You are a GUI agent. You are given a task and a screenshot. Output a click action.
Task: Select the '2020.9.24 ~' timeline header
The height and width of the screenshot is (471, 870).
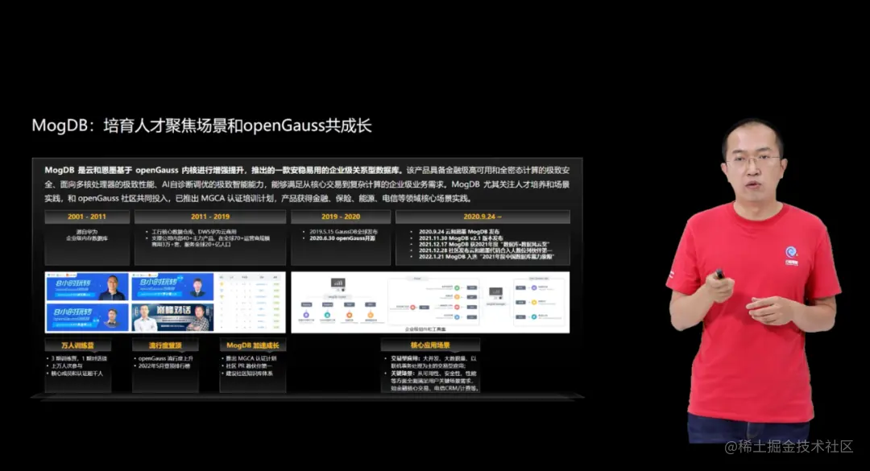(483, 217)
